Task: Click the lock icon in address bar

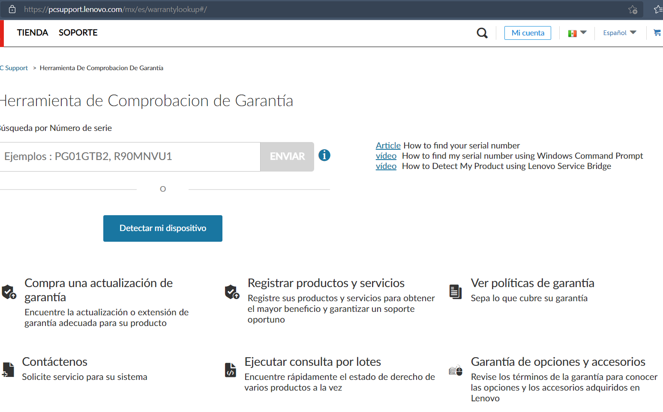Action: 12,9
